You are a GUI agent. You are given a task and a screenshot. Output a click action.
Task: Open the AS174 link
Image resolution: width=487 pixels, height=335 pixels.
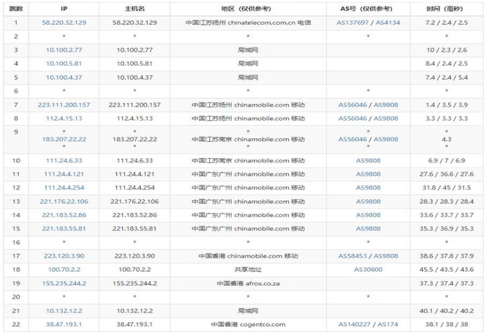tap(388, 325)
